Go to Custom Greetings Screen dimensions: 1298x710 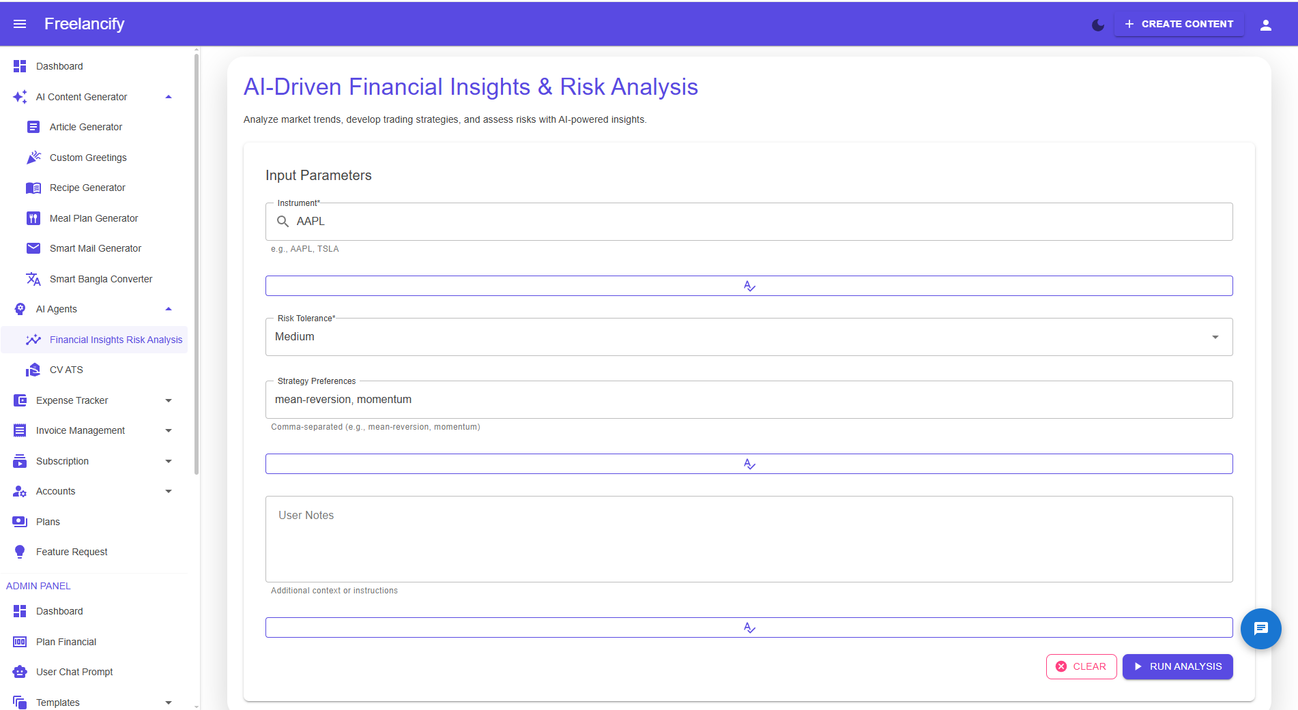[x=94, y=158]
